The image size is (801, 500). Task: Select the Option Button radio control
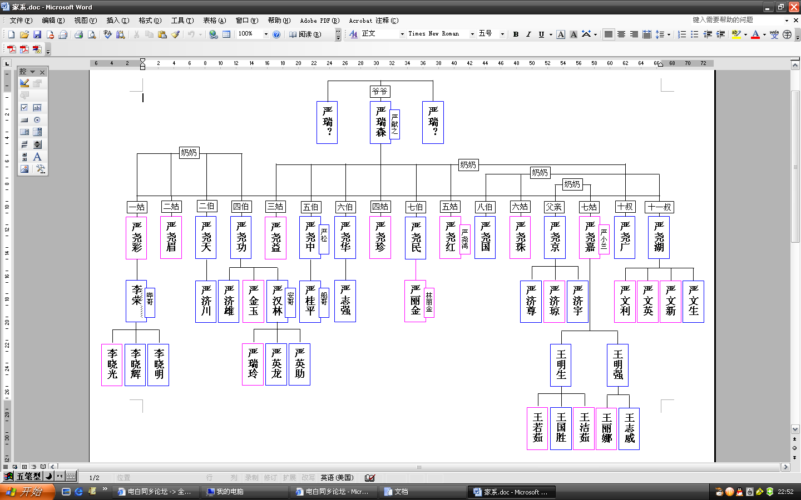[37, 120]
